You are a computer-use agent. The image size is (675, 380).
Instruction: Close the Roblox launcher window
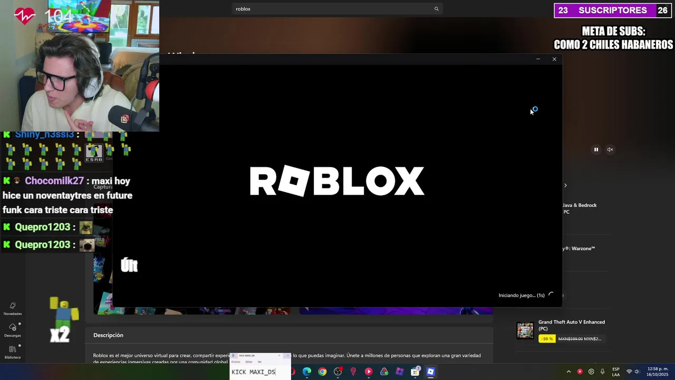(554, 59)
